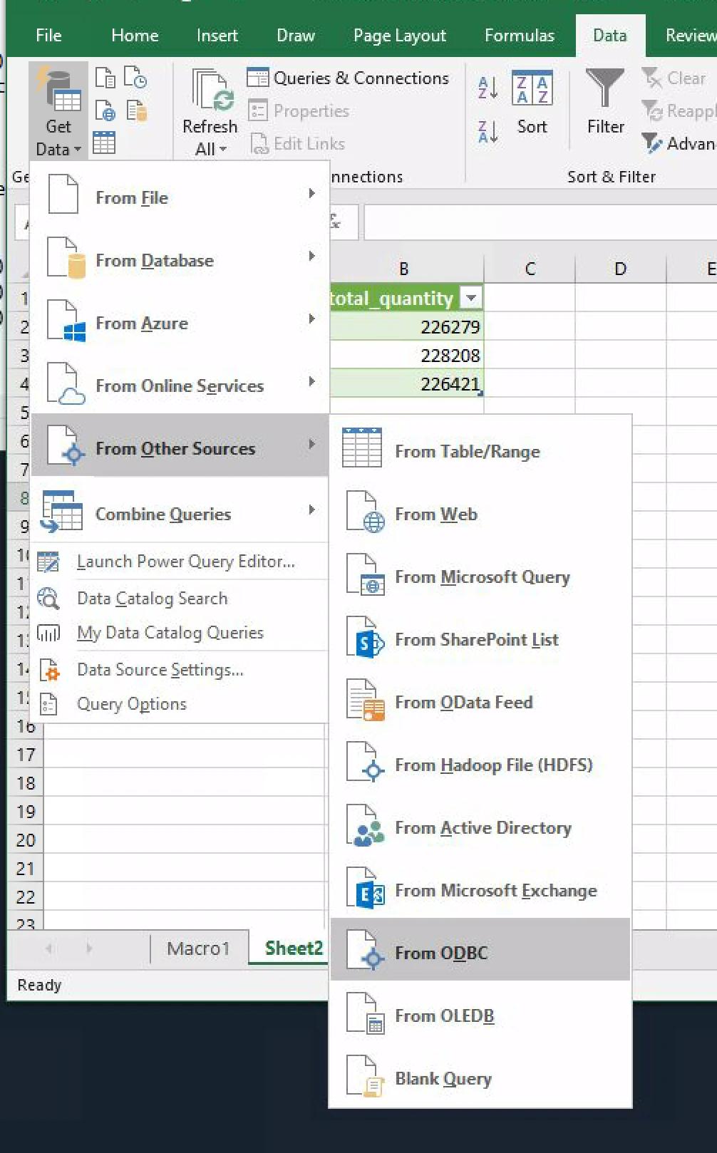Image resolution: width=717 pixels, height=1153 pixels.
Task: Click the Advanced filter button
Action: coord(679,143)
